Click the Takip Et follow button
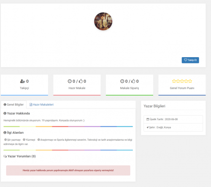Viewport: 211px width, 187px height. [190, 60]
